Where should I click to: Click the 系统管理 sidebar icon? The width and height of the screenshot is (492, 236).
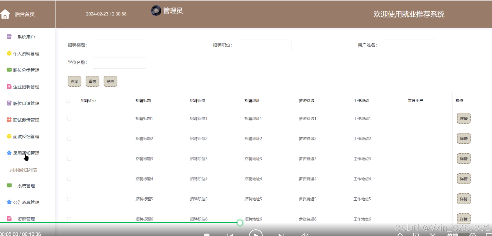pos(9,185)
